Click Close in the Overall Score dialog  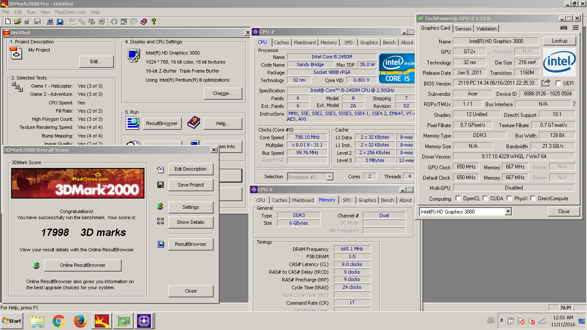point(191,291)
